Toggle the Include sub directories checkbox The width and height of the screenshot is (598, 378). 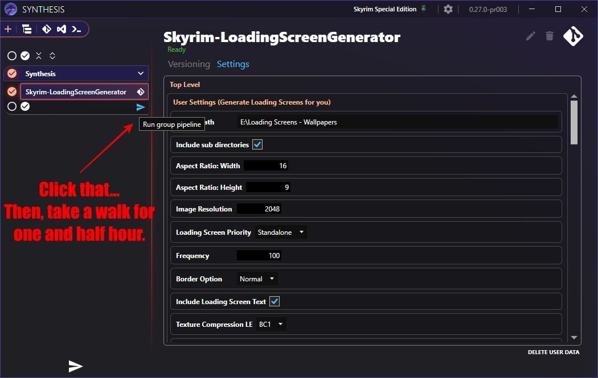coord(257,144)
